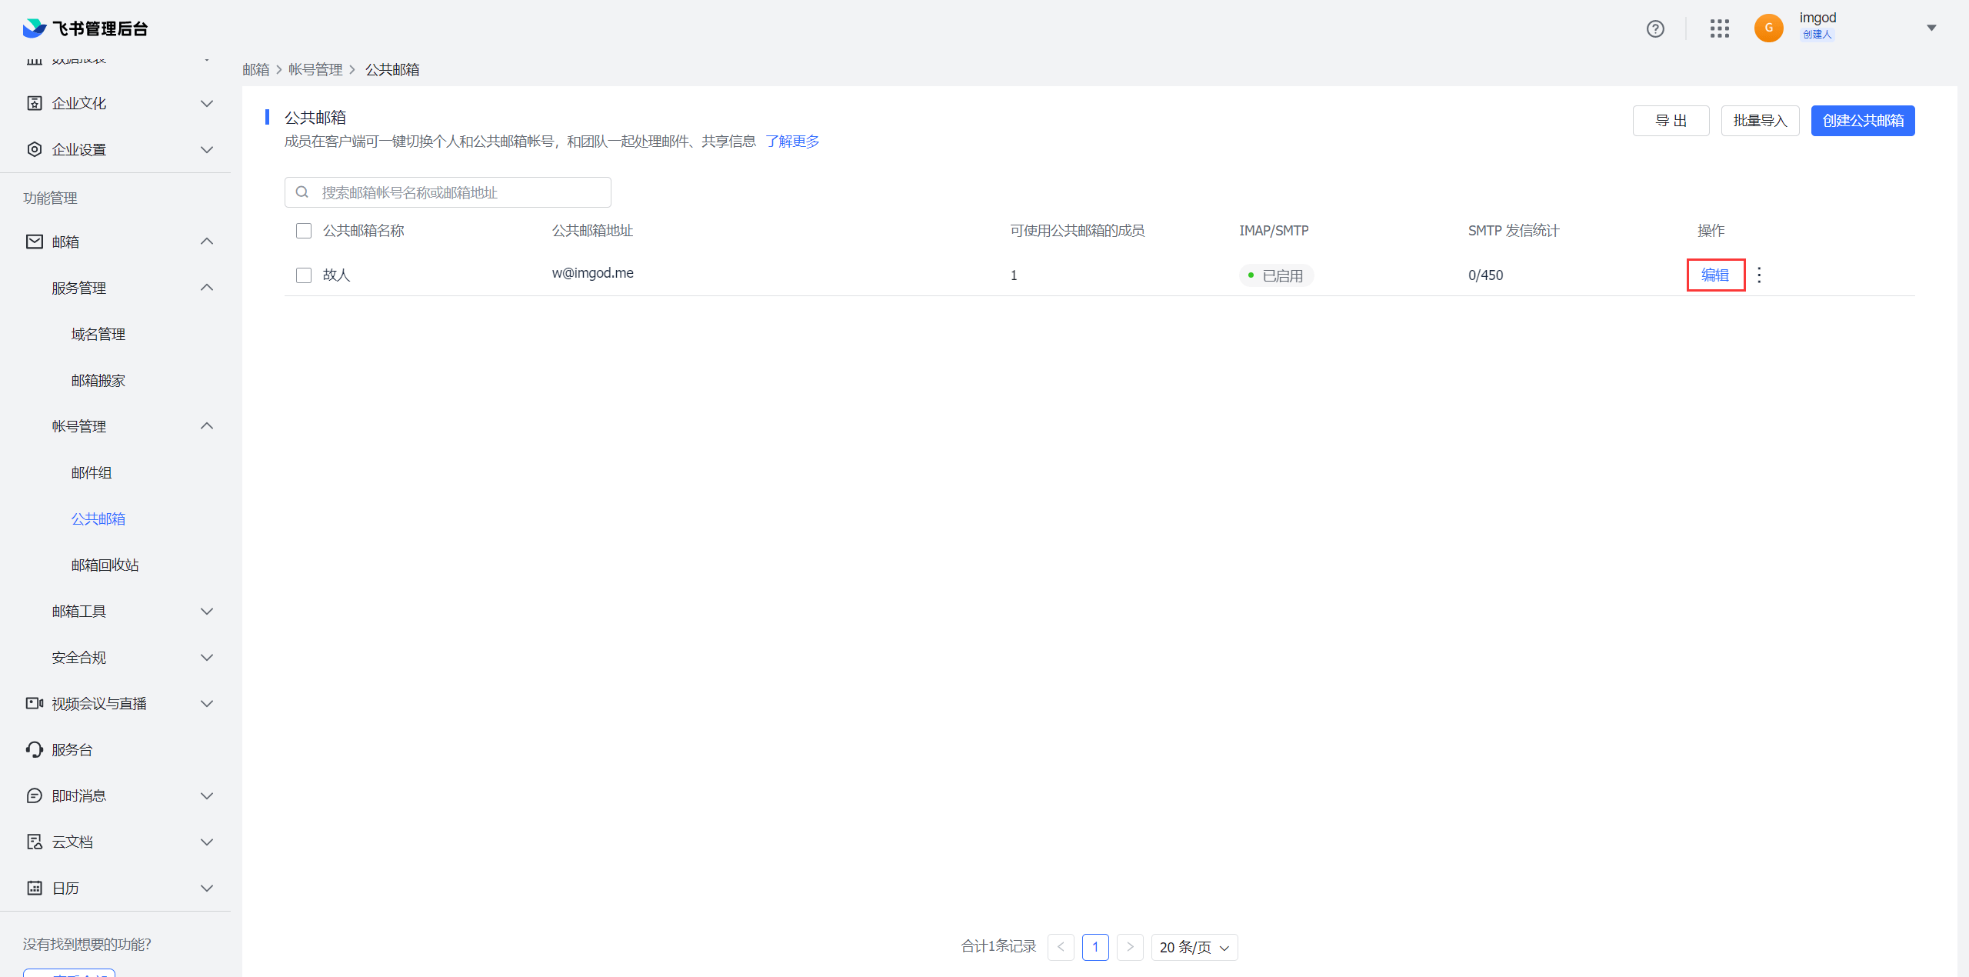Click the orange user avatar
This screenshot has height=977, width=1969.
1768,28
